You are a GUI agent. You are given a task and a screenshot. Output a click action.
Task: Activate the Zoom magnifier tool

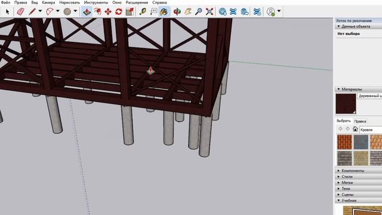pos(199,11)
